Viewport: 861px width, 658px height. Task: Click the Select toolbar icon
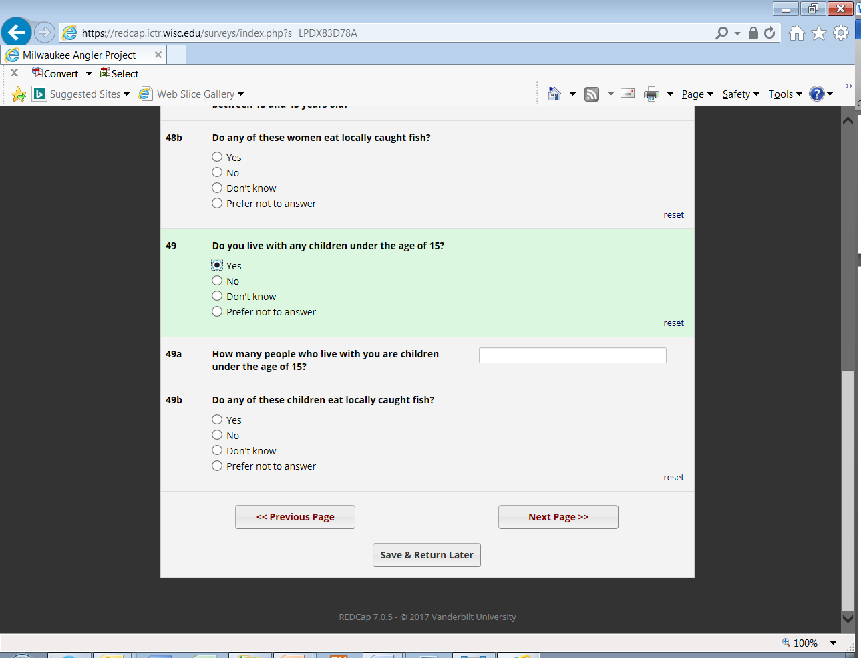coord(105,73)
